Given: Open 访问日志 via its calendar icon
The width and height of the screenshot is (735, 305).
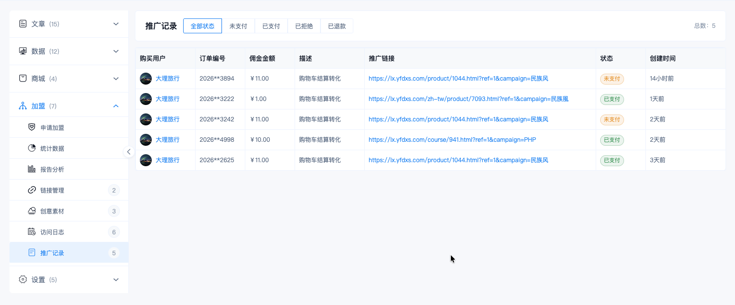Looking at the screenshot, I should [x=32, y=232].
